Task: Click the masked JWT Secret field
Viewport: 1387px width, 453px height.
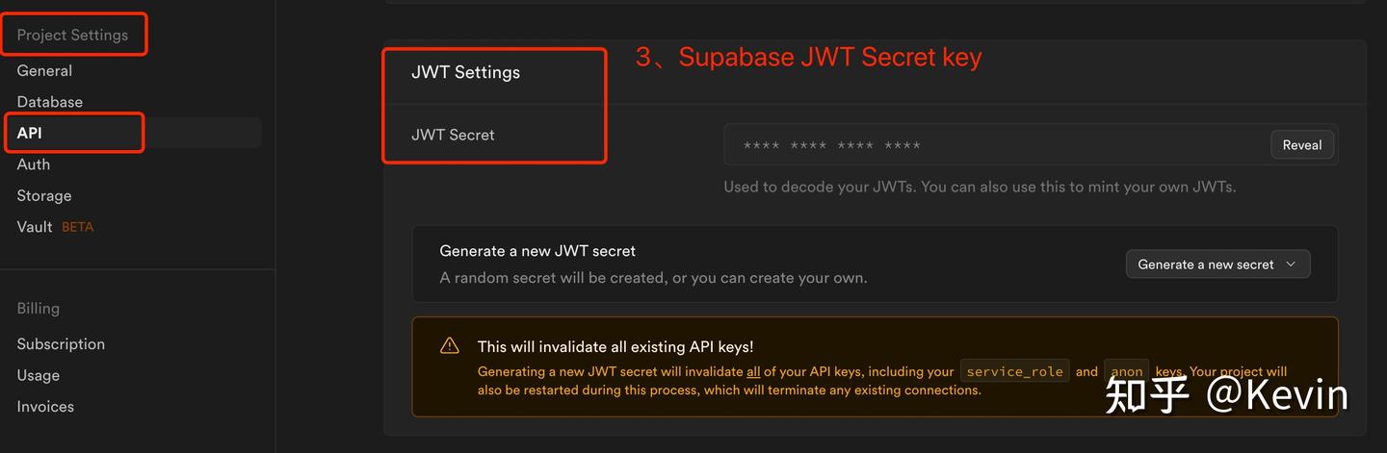Action: tap(992, 145)
